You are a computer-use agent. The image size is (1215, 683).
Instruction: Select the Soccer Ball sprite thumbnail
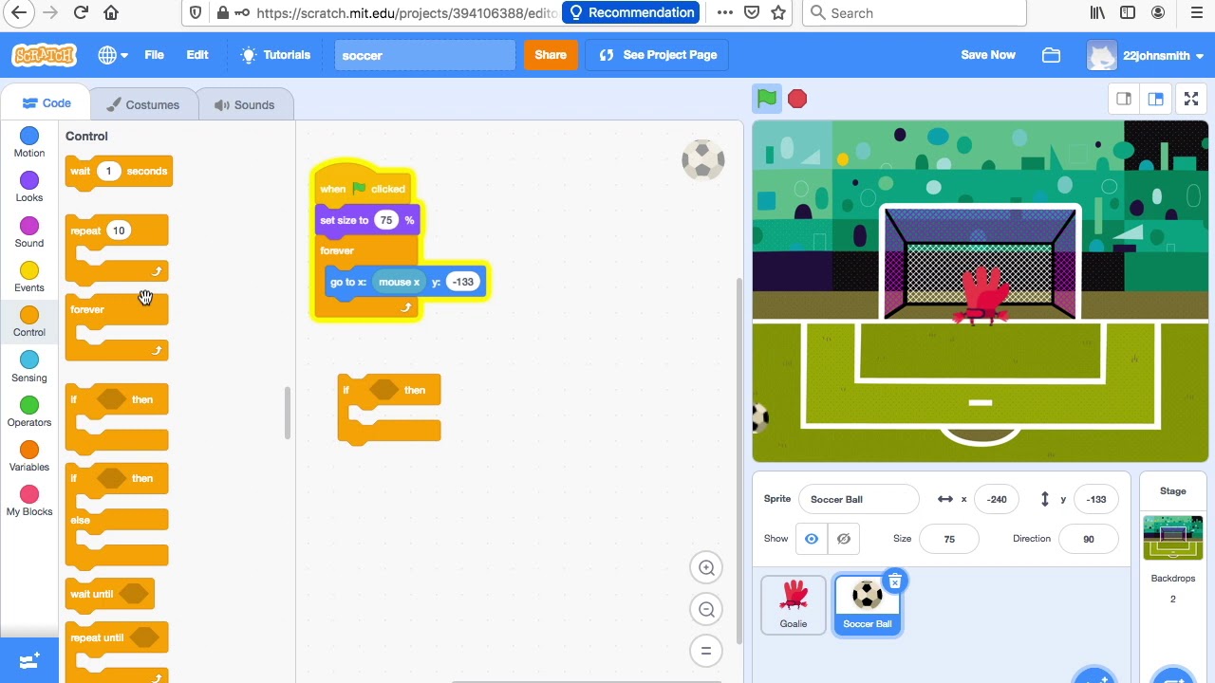pyautogui.click(x=867, y=603)
